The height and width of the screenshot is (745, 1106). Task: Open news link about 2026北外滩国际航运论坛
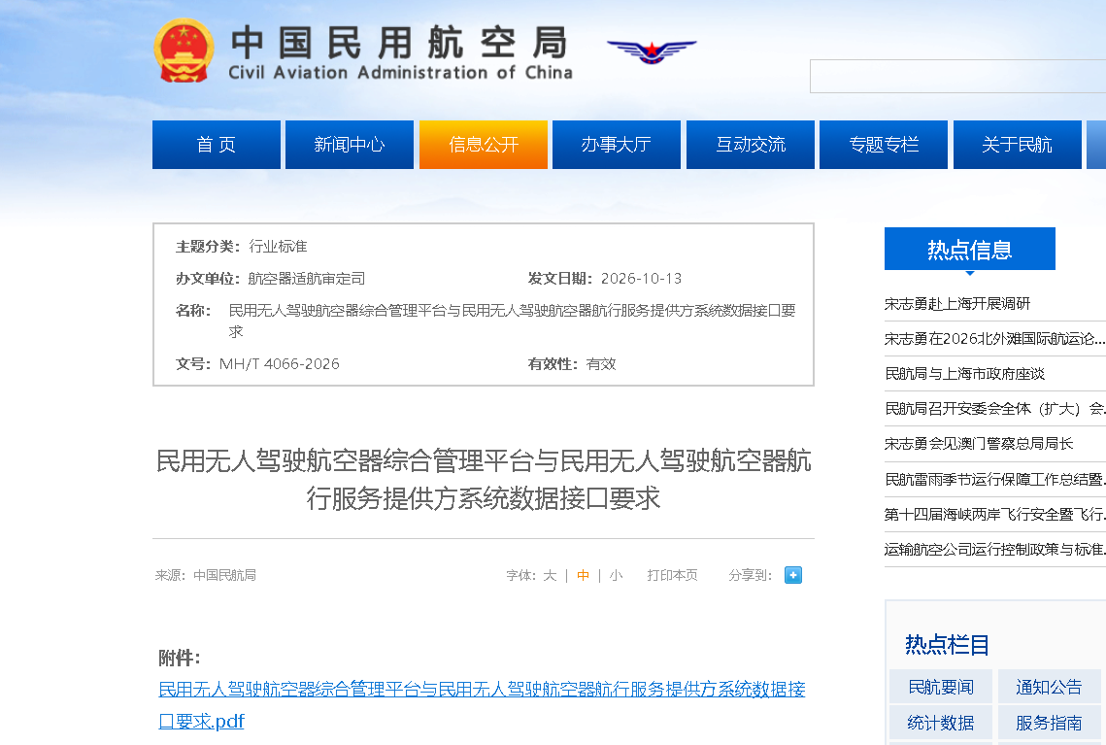coord(994,339)
